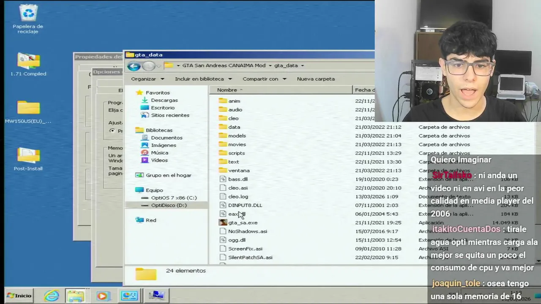The height and width of the screenshot is (304, 541).
Task: Open 'Sitios recientes' in navigation pane
Action: pos(170,115)
